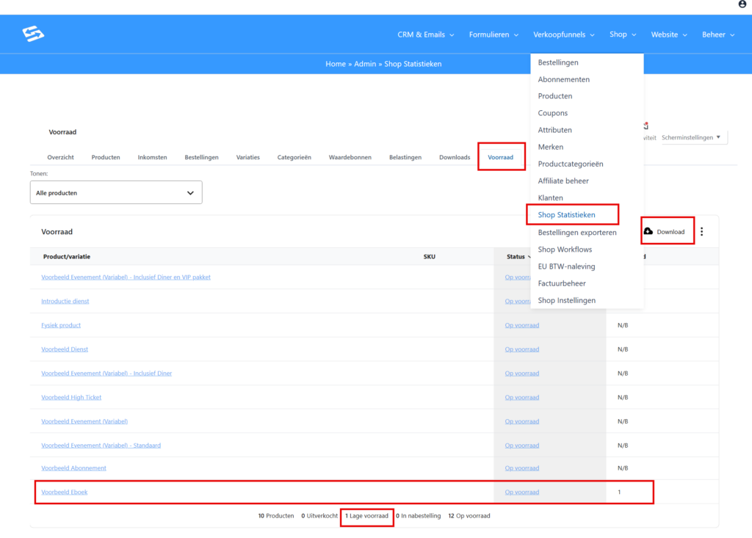Expand the Scherminstellingen panel

tap(693, 137)
